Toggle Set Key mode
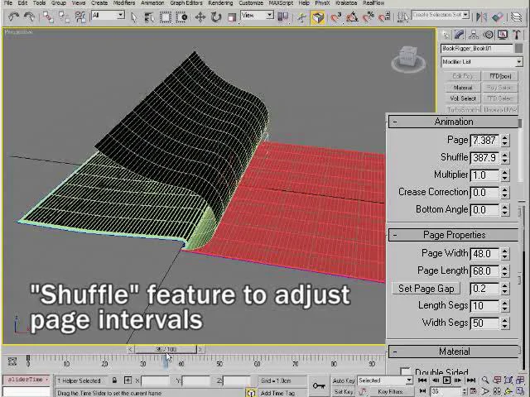530x397 pixels. click(x=343, y=391)
